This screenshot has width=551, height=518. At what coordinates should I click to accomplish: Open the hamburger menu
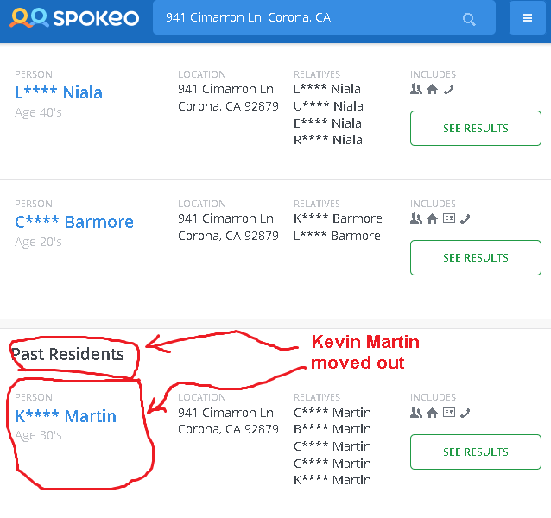tap(527, 18)
